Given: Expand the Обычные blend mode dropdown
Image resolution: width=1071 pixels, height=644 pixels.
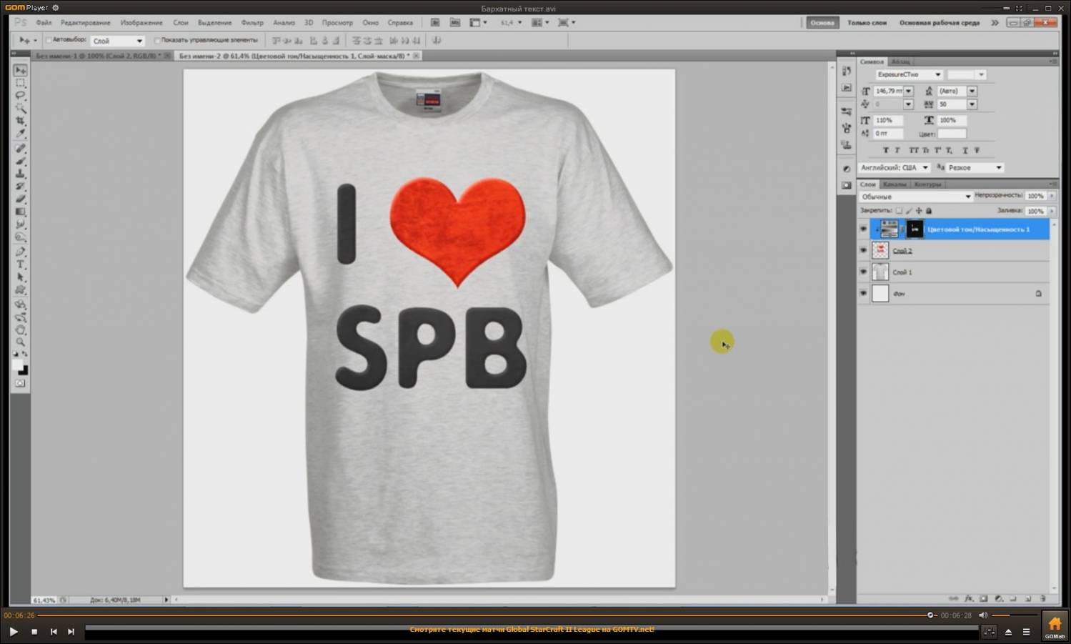Looking at the screenshot, I should [967, 197].
